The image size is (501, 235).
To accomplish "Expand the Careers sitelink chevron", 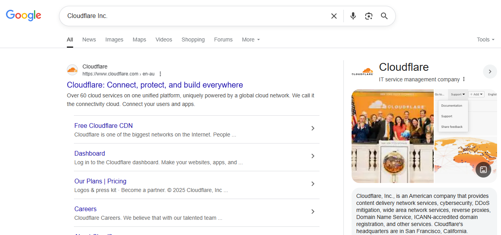I will point(313,212).
